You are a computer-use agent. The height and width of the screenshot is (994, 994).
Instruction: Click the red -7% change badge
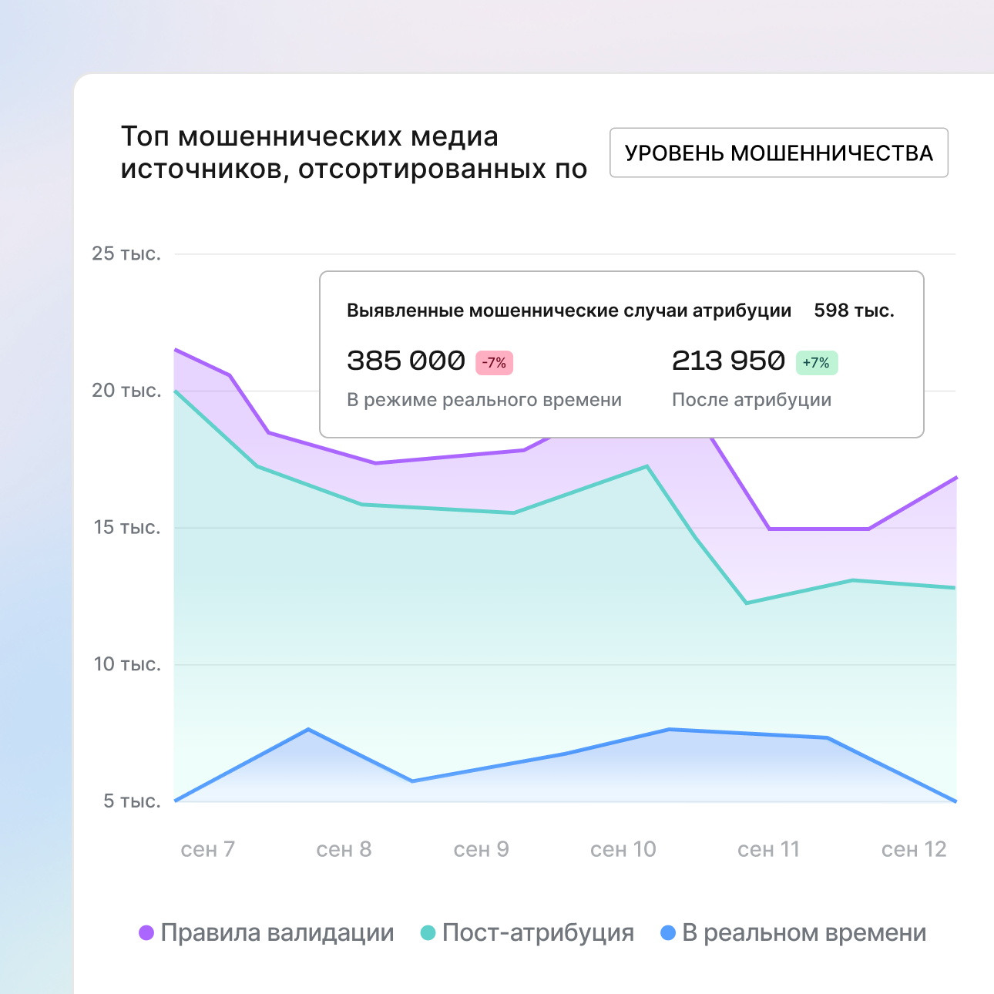494,363
